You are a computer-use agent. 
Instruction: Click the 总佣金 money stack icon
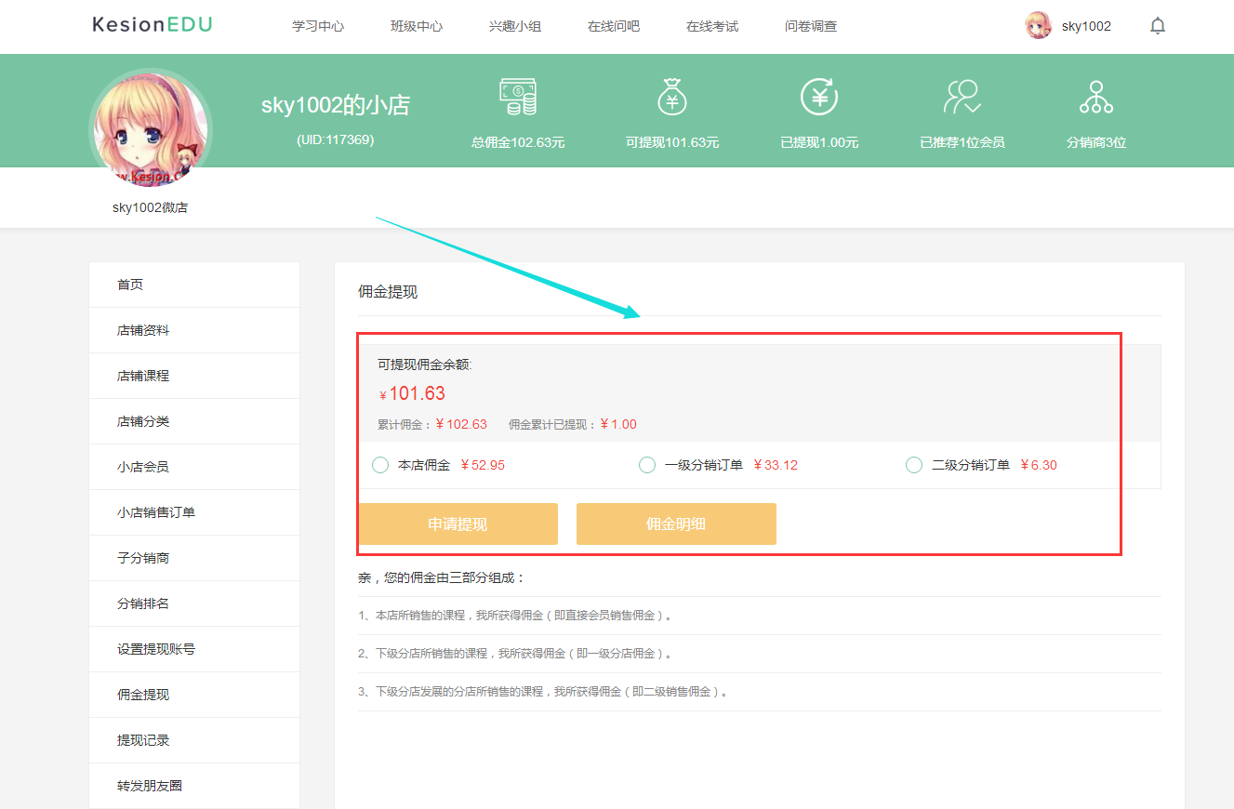click(518, 96)
